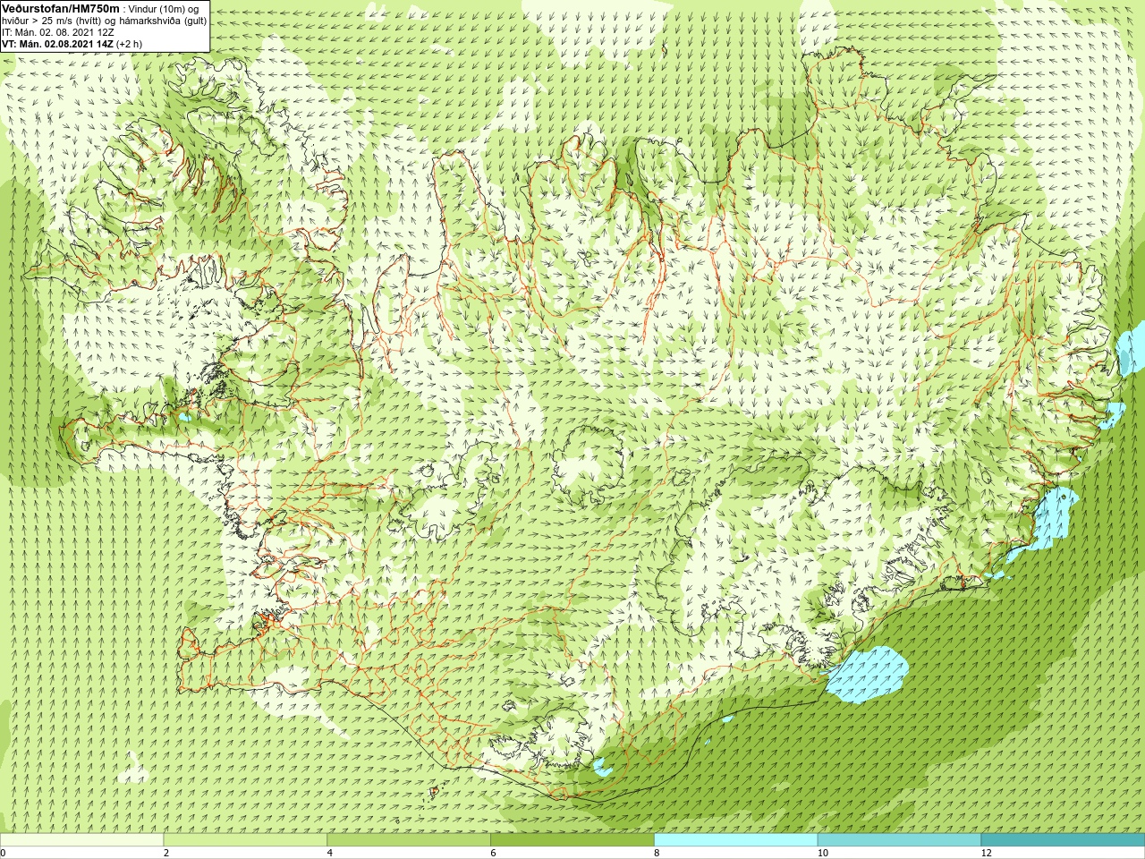Screen dimensions: 1145x859
Task: Click the "Veðurstofan/HM750m" title text
Action: point(61,8)
